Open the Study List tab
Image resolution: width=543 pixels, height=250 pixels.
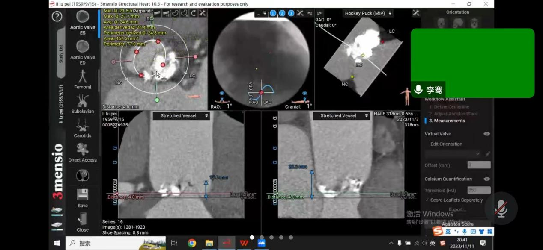point(60,53)
